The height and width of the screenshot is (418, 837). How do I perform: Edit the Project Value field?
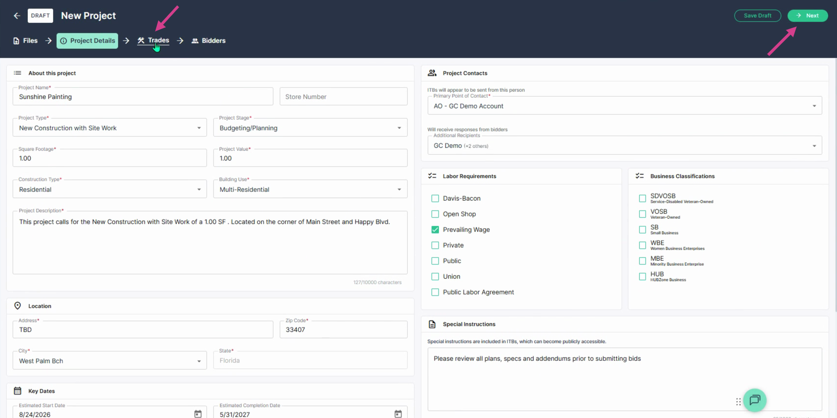pos(310,158)
